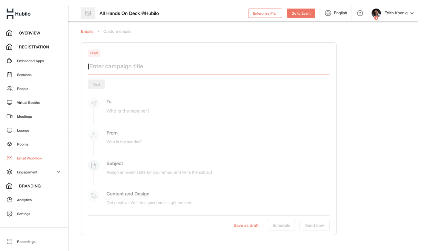
Task: Click the Analytics pie chart icon
Action: 10,200
